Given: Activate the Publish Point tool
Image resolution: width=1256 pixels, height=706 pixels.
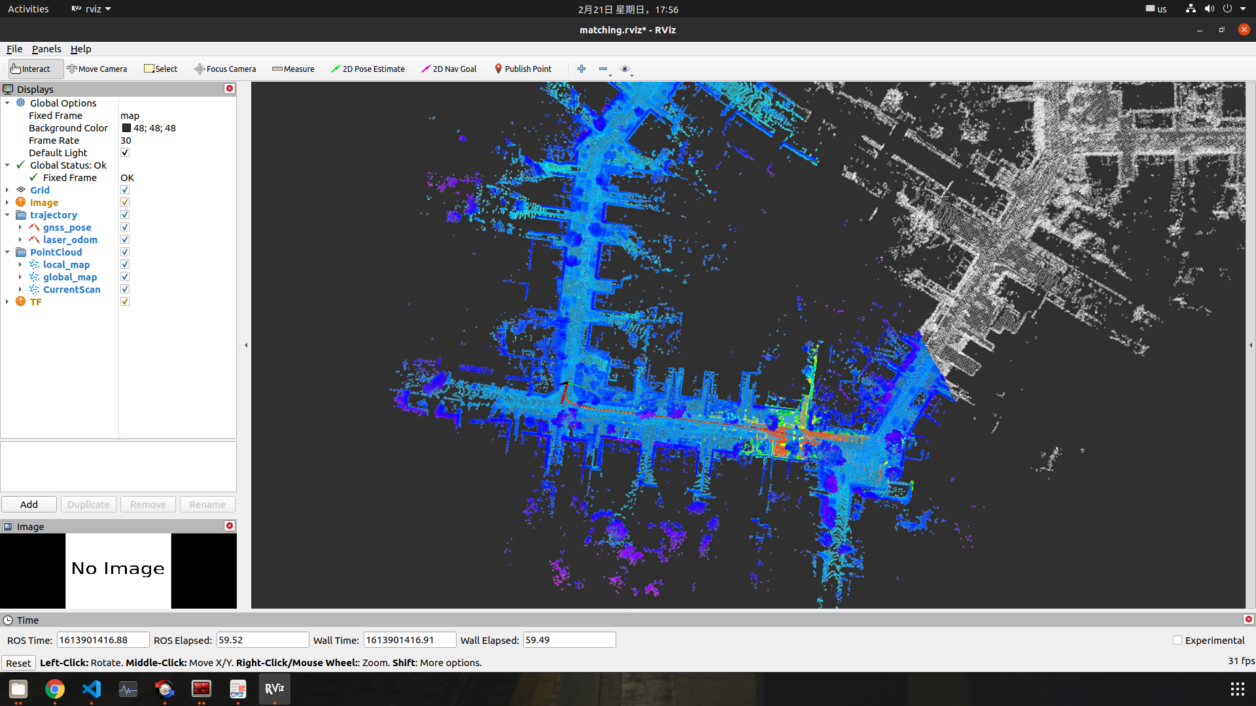Looking at the screenshot, I should pyautogui.click(x=523, y=69).
